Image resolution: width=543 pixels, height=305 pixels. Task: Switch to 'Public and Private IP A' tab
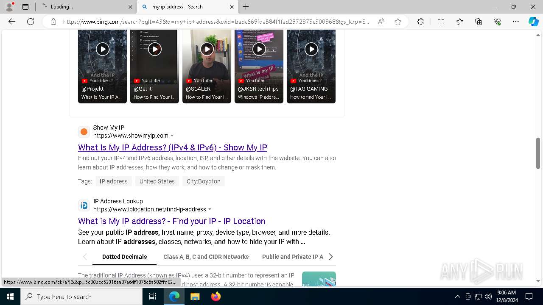click(293, 257)
